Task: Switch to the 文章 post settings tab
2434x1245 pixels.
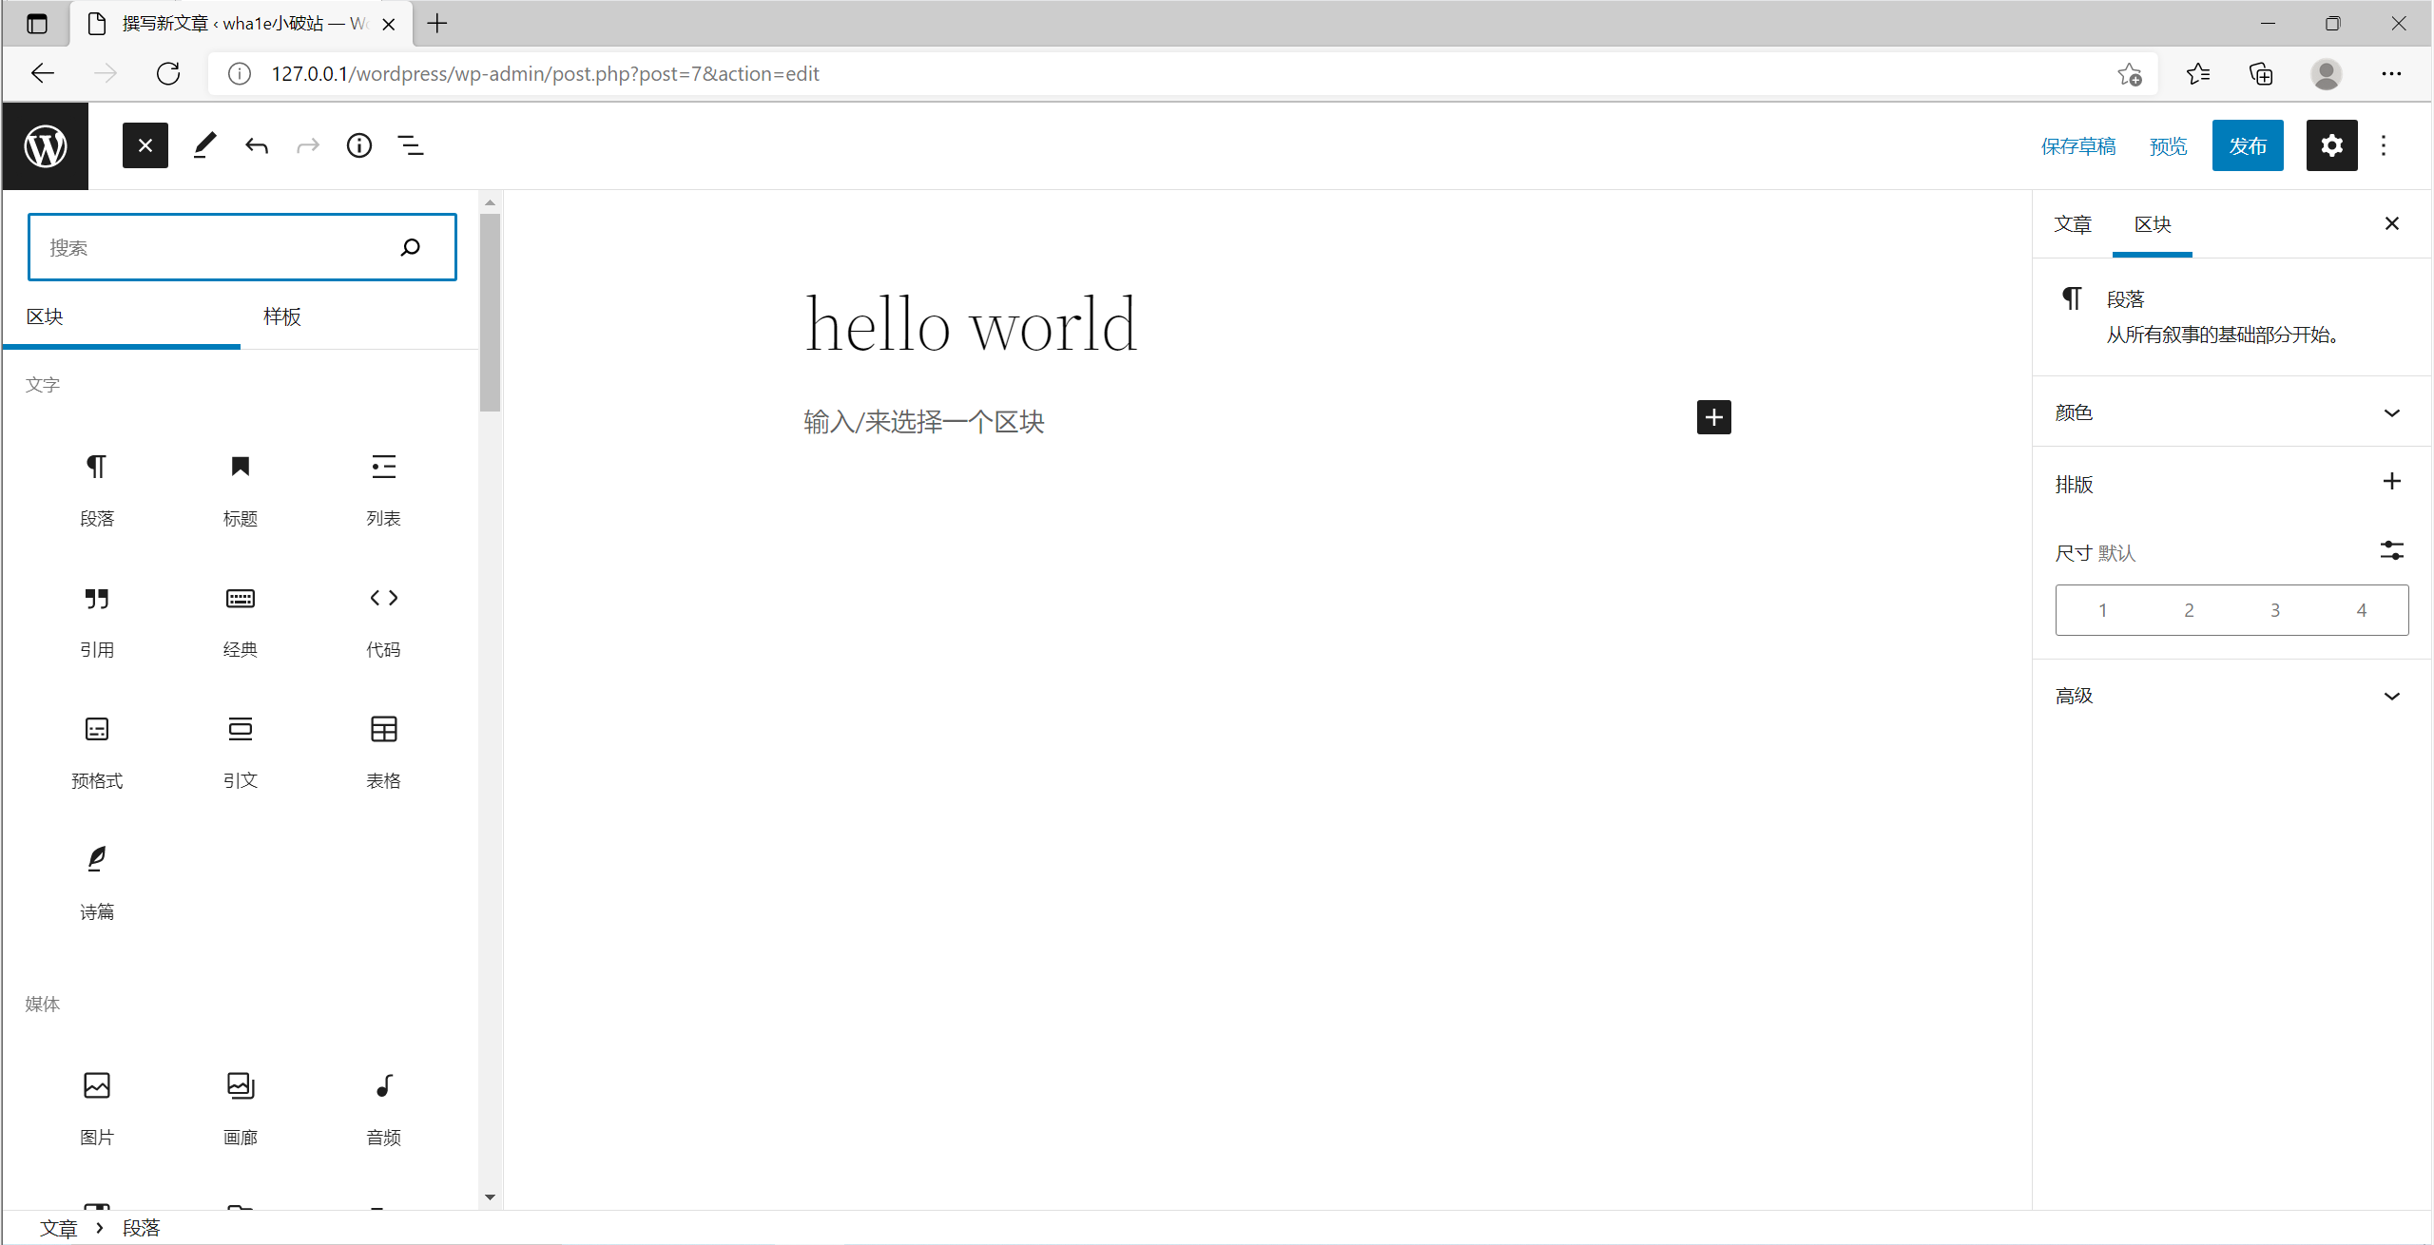Action: (x=2073, y=224)
